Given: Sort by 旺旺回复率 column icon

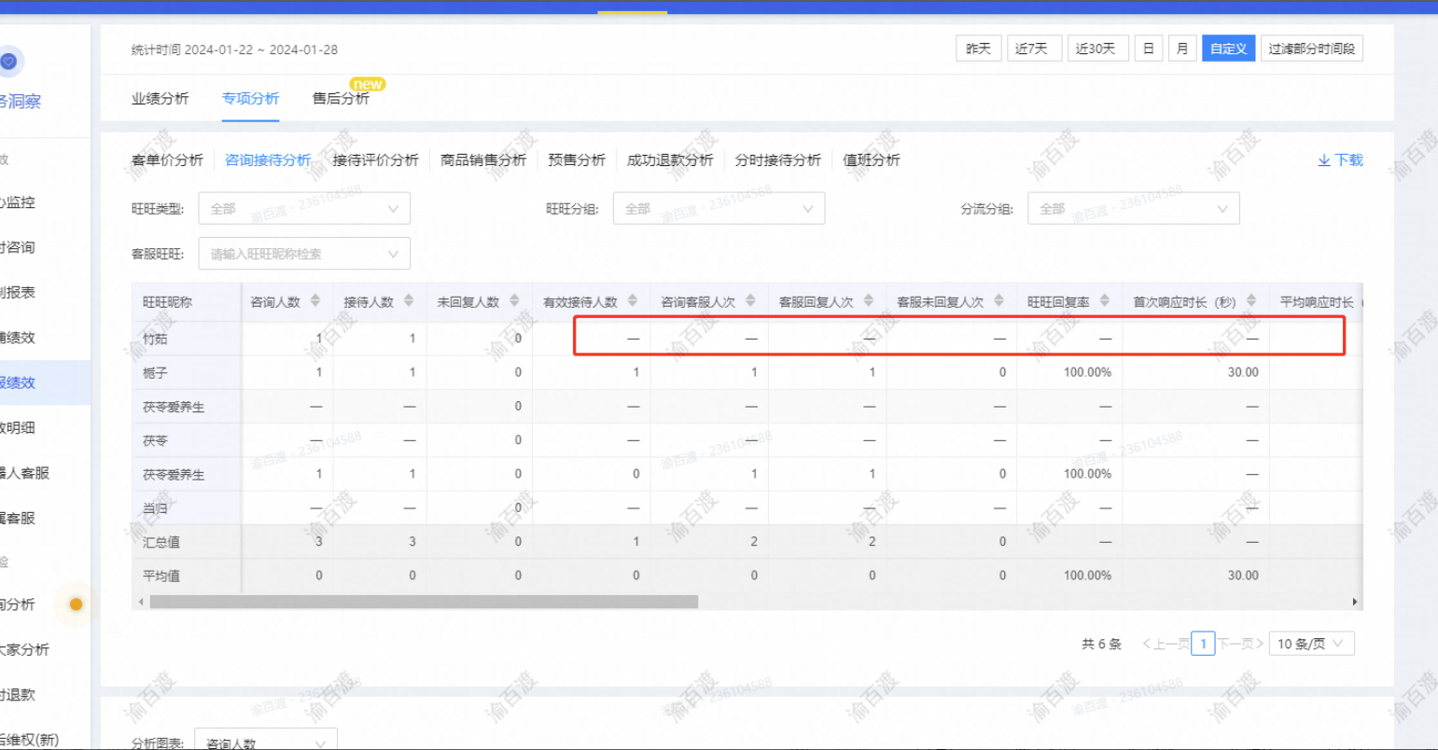Looking at the screenshot, I should click(1105, 300).
